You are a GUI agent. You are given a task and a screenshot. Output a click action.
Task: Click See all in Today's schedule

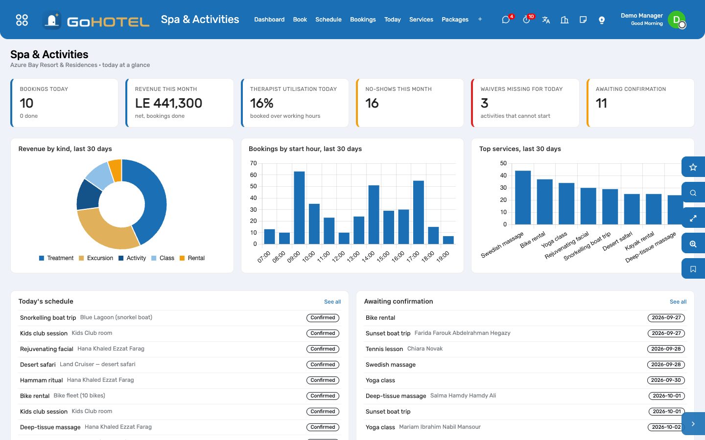coord(332,302)
